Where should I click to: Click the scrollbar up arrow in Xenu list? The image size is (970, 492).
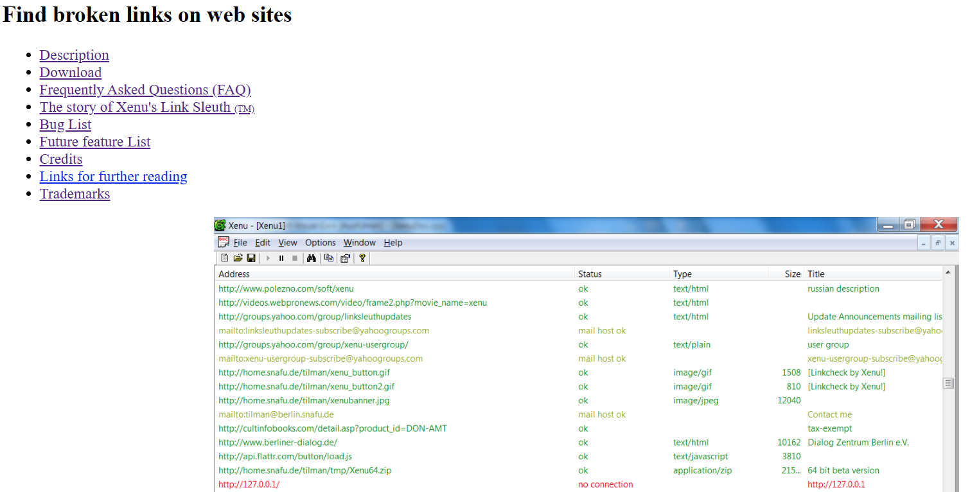(x=948, y=272)
